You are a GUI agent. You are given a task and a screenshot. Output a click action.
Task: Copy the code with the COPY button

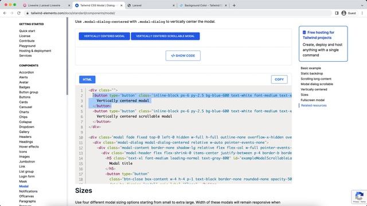(279, 80)
